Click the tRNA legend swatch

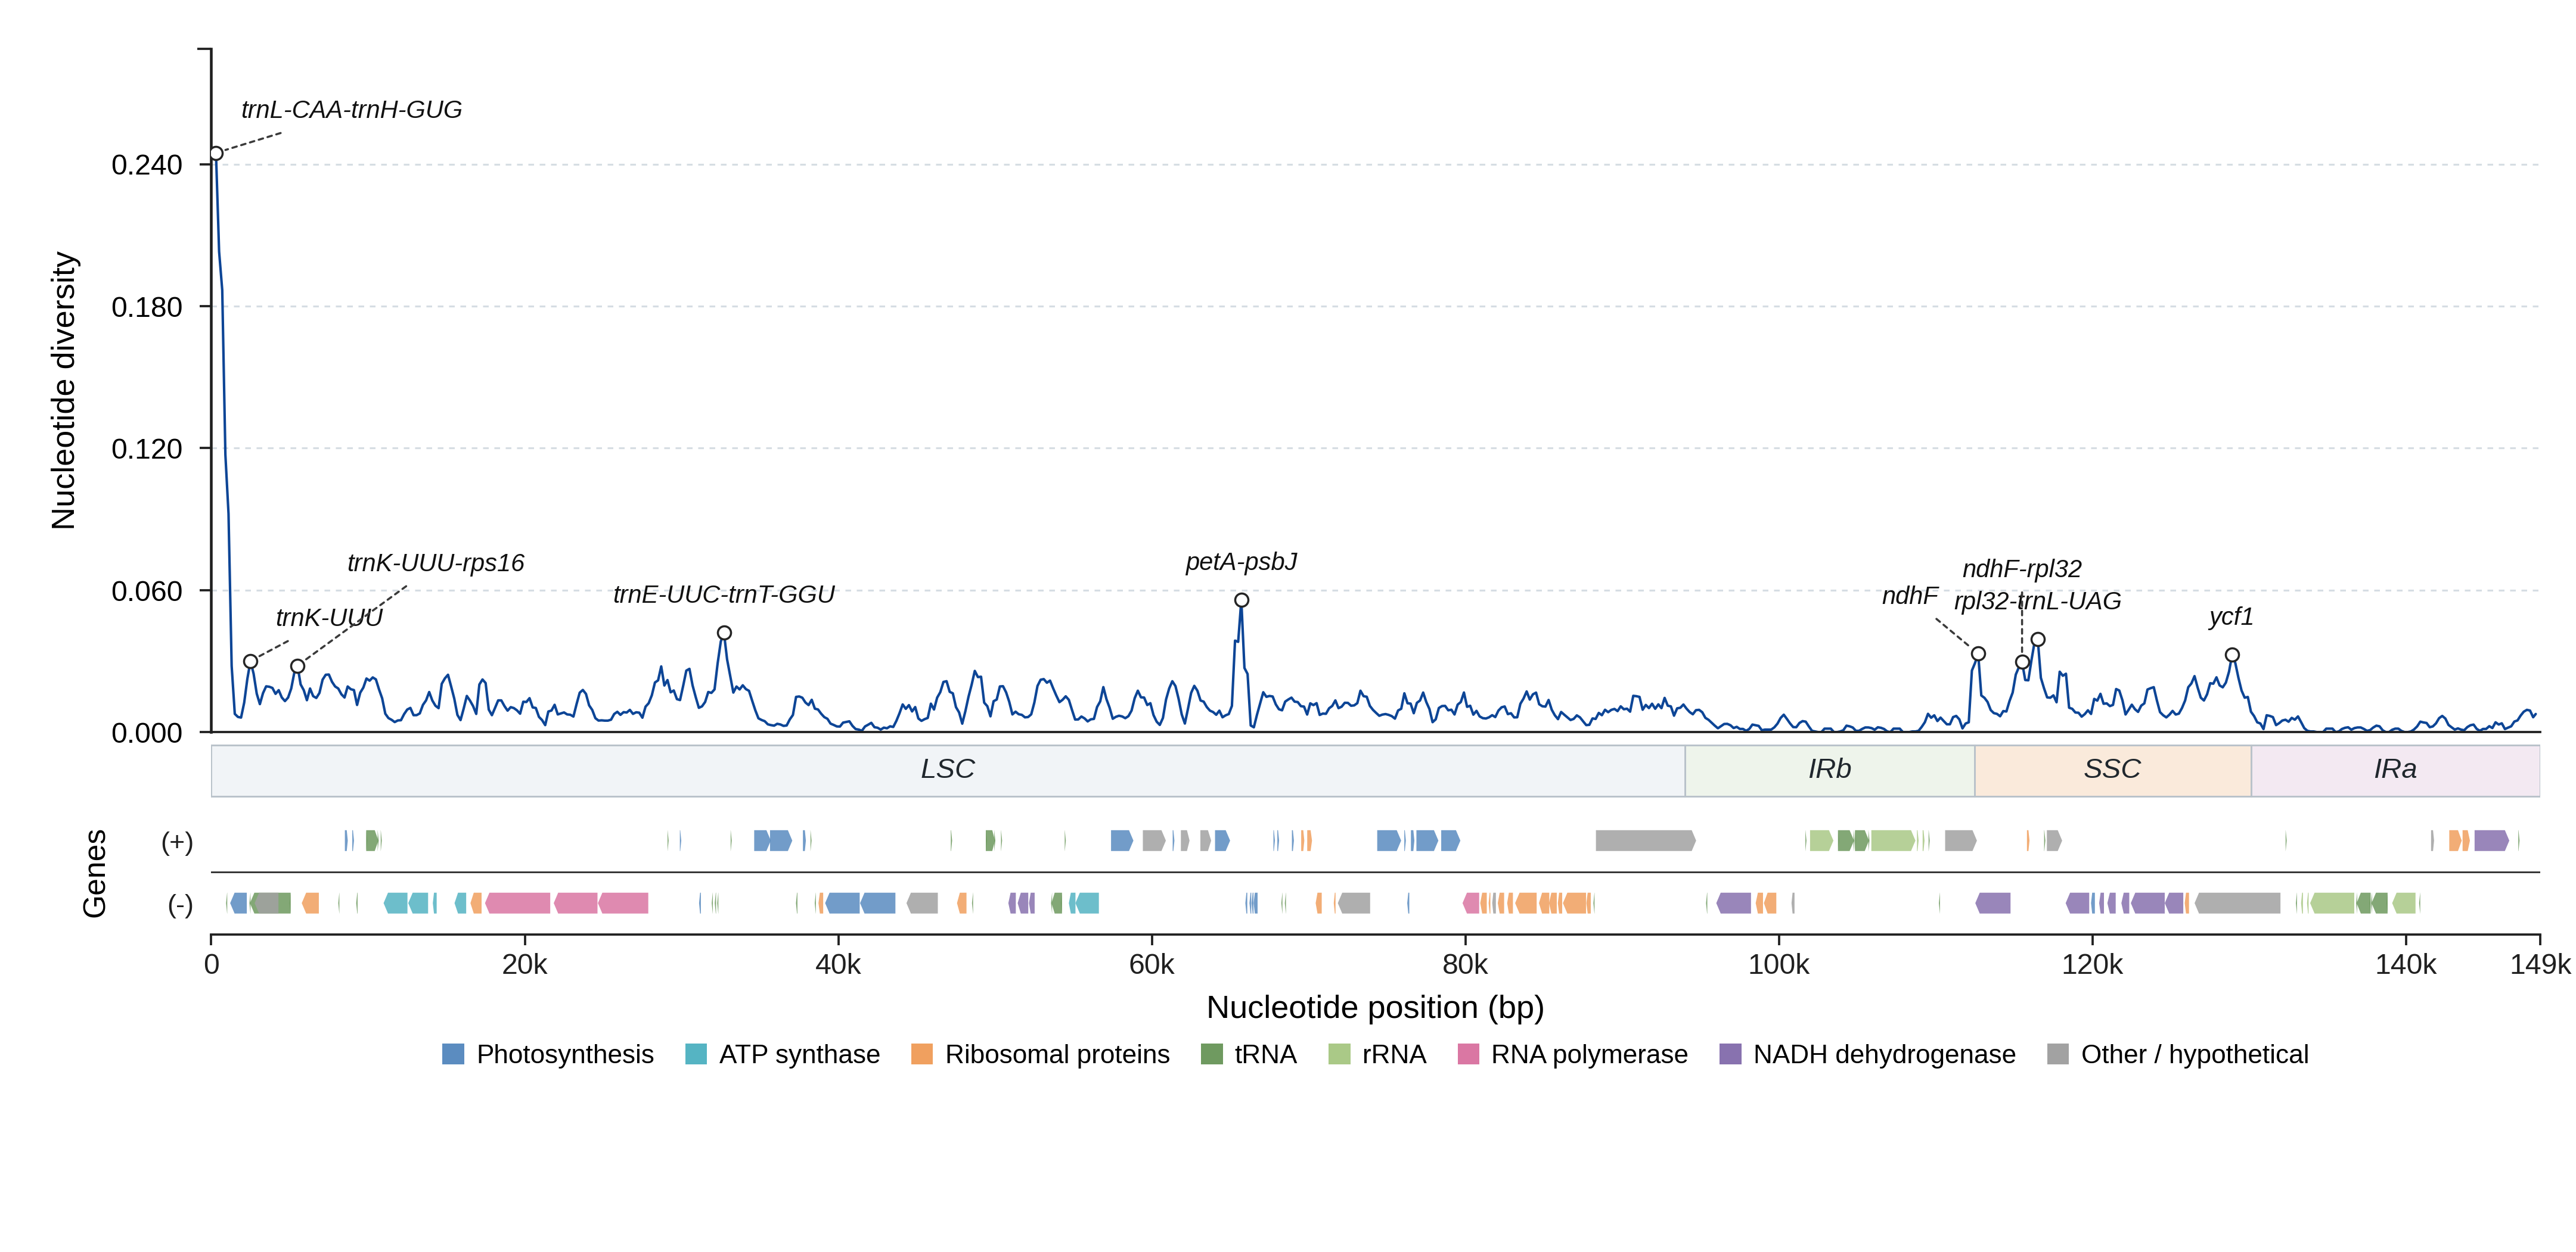click(x=1211, y=1054)
